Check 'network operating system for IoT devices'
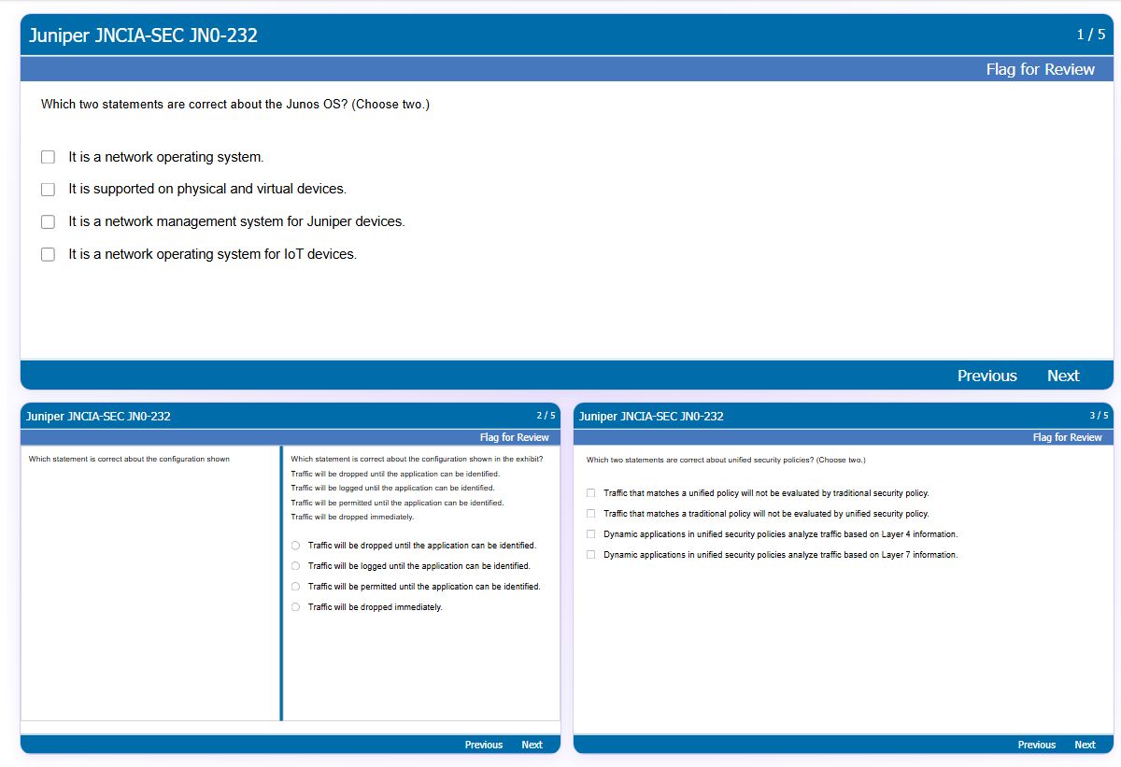This screenshot has width=1121, height=767. click(x=48, y=254)
